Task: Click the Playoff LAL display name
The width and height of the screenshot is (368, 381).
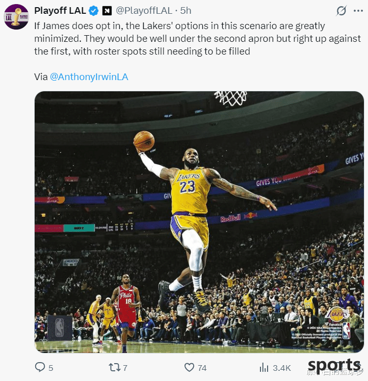Action: click(x=60, y=10)
